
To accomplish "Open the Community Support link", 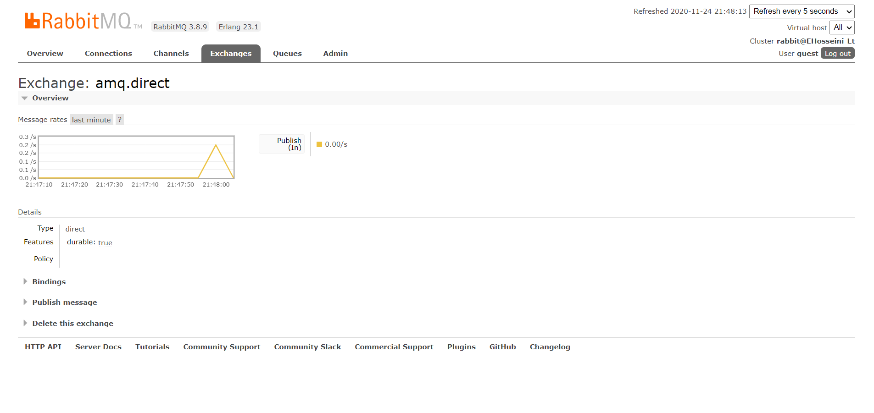I will click(222, 347).
